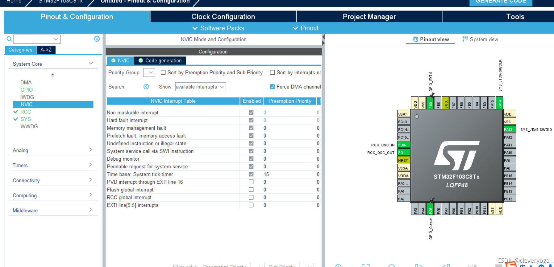Screen dimensions: 554x267
Task: Select the Categories tab
Action: (20, 50)
